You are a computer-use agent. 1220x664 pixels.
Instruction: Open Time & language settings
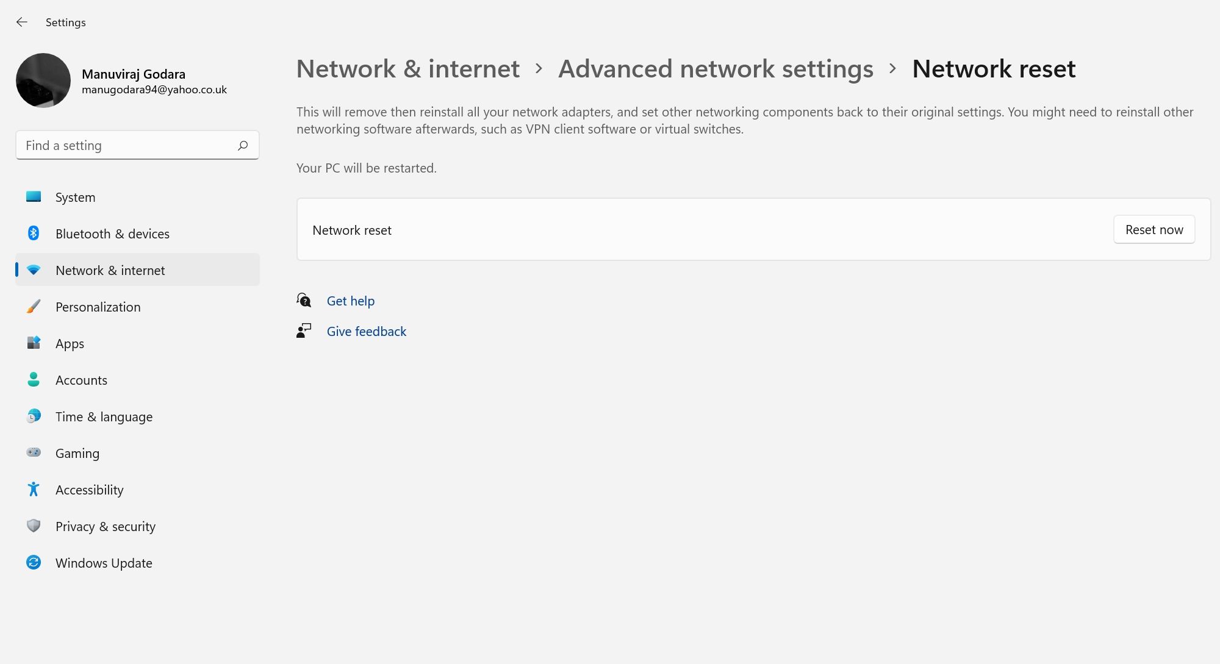pos(104,416)
